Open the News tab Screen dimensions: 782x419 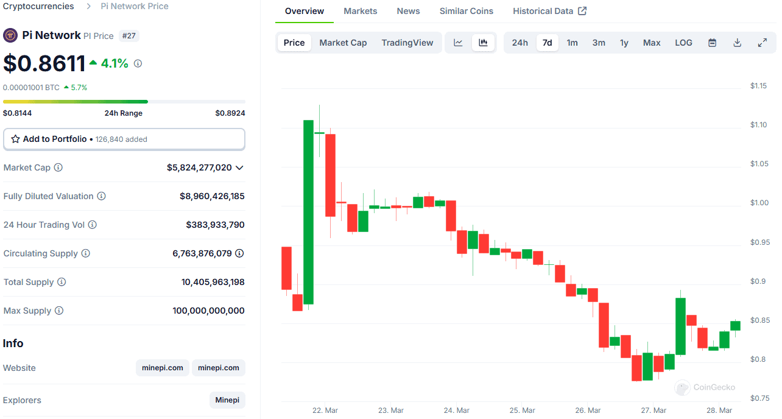[408, 11]
